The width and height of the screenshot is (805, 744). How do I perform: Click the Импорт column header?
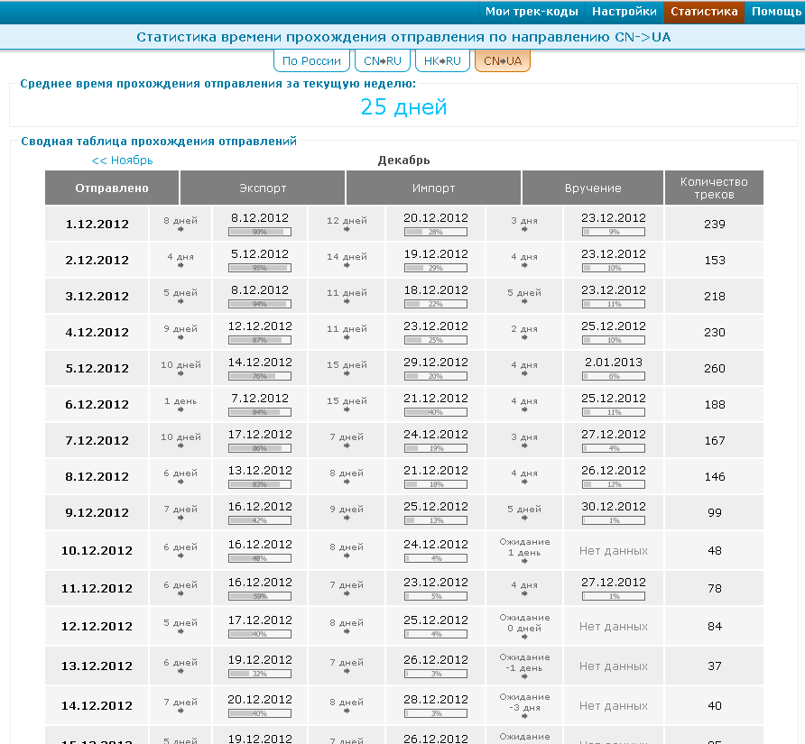(434, 188)
